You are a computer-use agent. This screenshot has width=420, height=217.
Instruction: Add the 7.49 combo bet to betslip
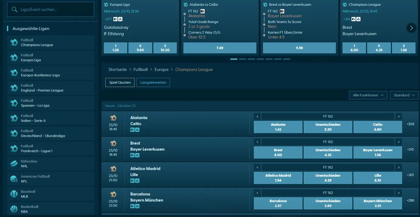coord(220,48)
